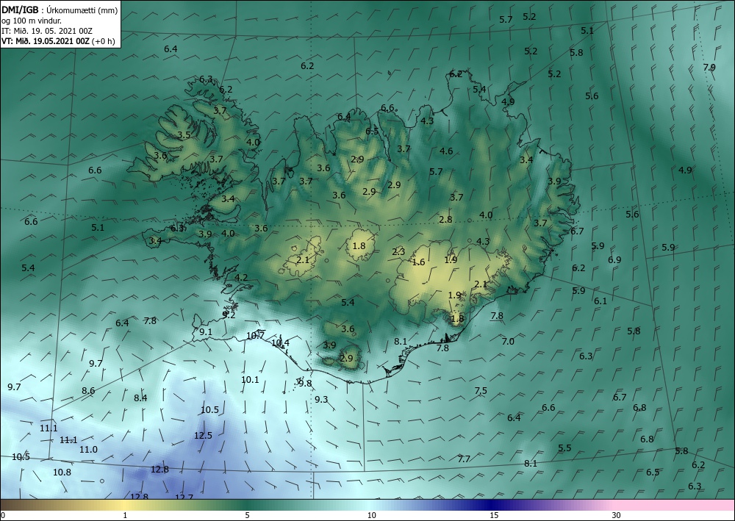
Task: Click the colour scale label 5
Action: [x=247, y=515]
